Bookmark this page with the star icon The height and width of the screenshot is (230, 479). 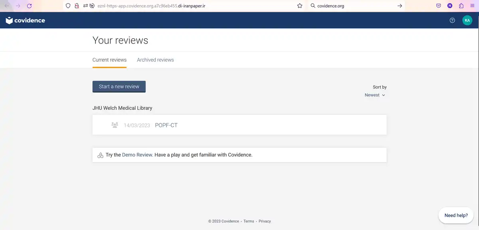point(300,6)
